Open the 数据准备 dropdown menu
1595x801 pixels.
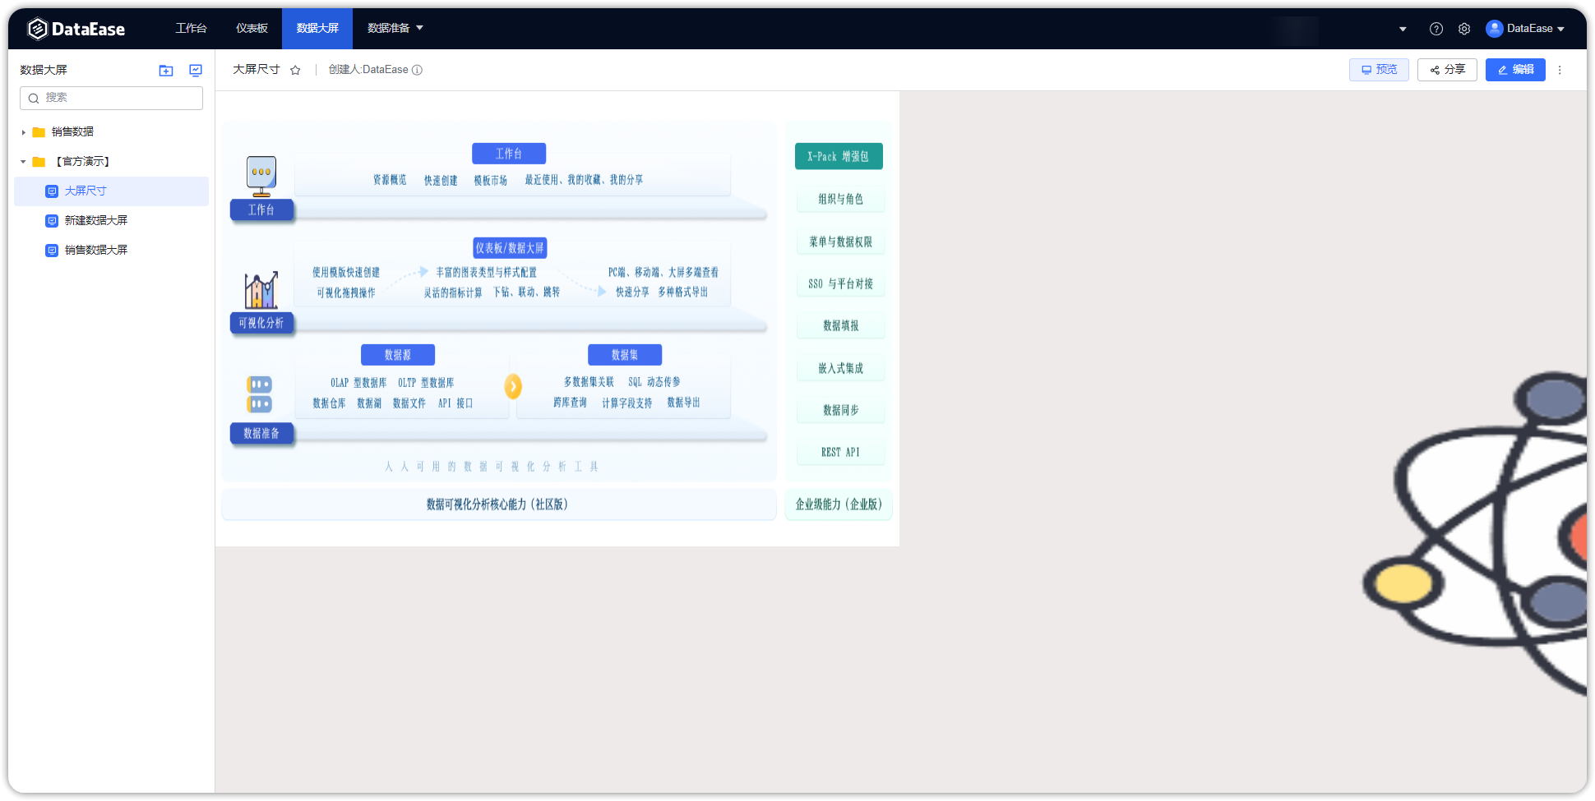[x=395, y=28]
